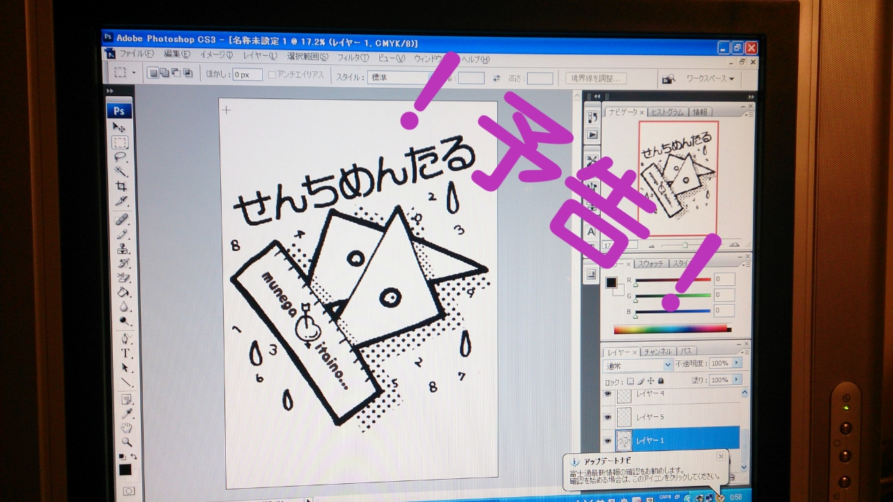Hide レイヤー 4 with its eye icon
The width and height of the screenshot is (893, 502).
click(608, 395)
